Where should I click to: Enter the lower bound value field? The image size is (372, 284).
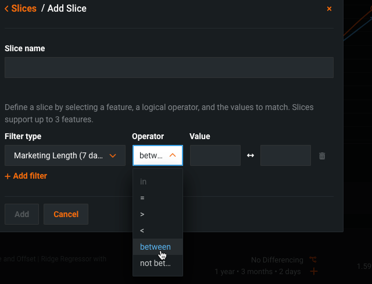point(215,155)
